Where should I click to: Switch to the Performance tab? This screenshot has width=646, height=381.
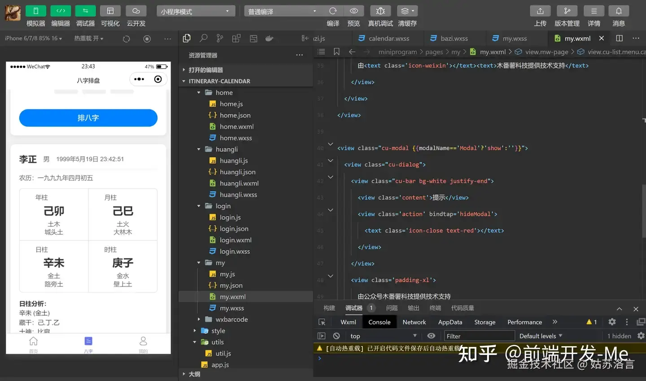click(x=524, y=322)
